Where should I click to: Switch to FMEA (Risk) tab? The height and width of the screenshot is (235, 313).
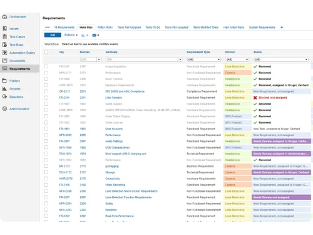pos(105,28)
